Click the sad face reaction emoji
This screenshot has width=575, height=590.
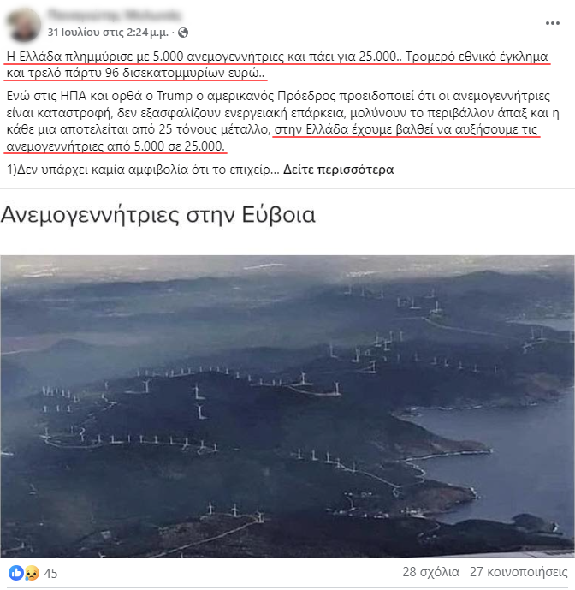[32, 573]
